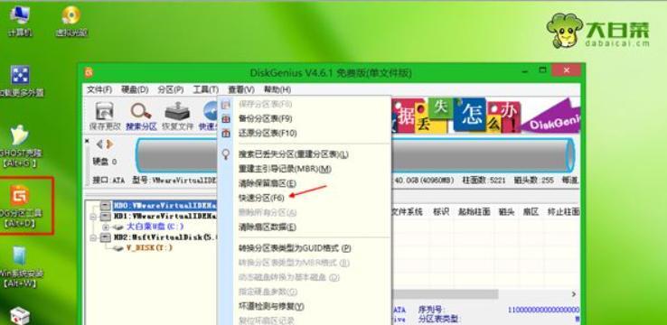Click the HD2 disk drive icon in tree

pos(105,238)
